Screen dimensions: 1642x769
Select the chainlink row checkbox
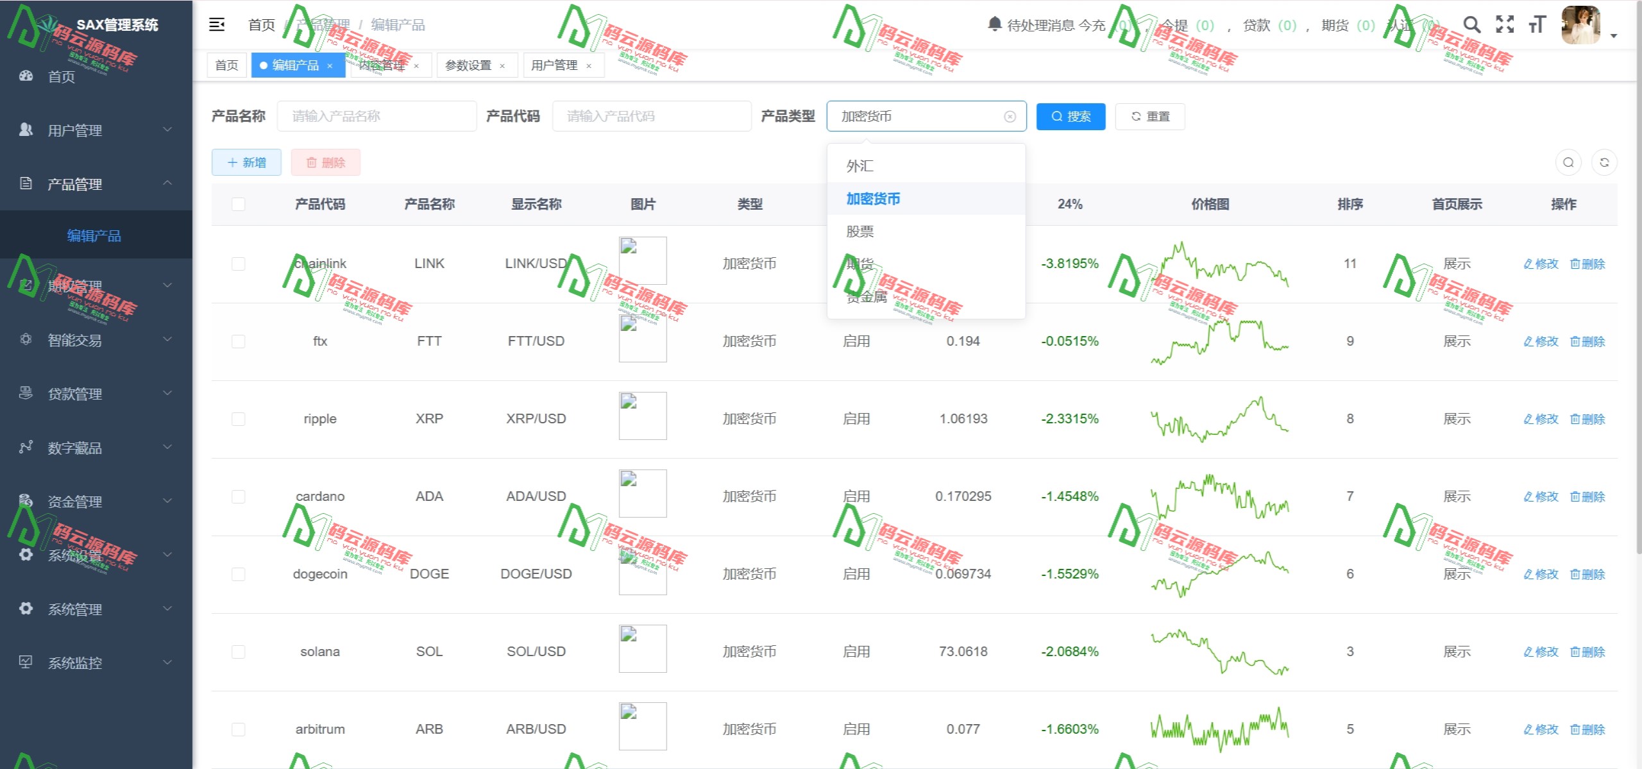pos(239,264)
